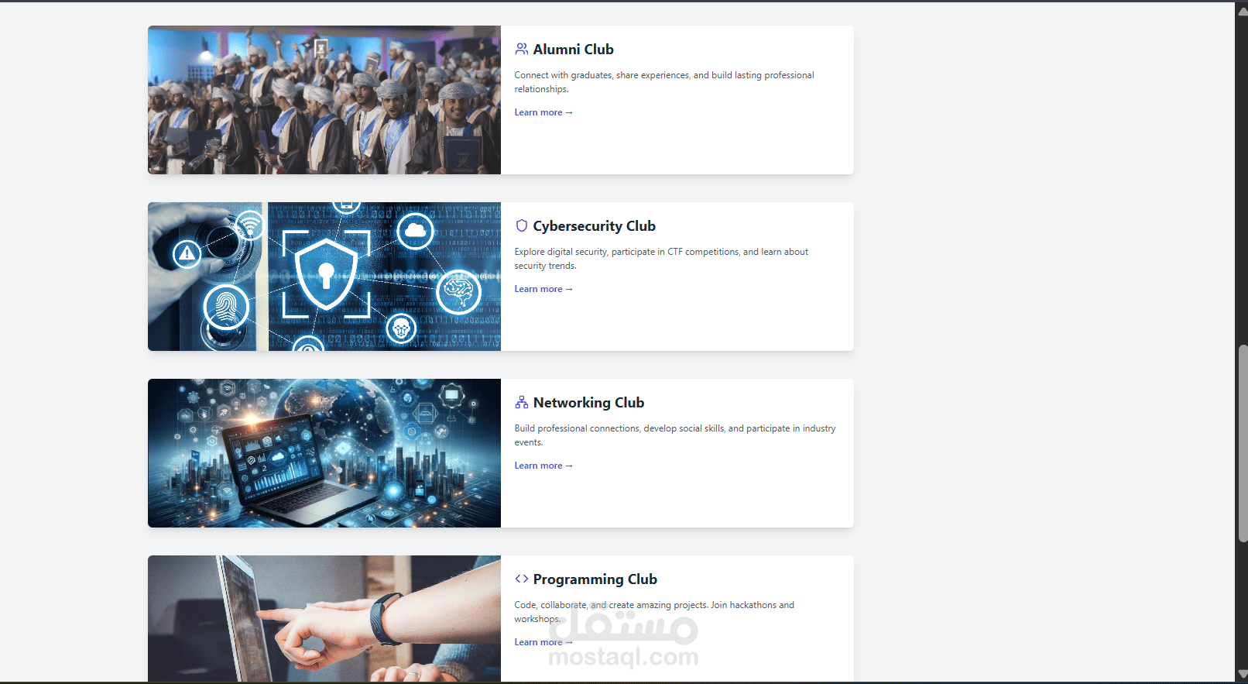The image size is (1248, 684).
Task: Click the Cybersecurity Club shield icon
Action: coord(522,225)
